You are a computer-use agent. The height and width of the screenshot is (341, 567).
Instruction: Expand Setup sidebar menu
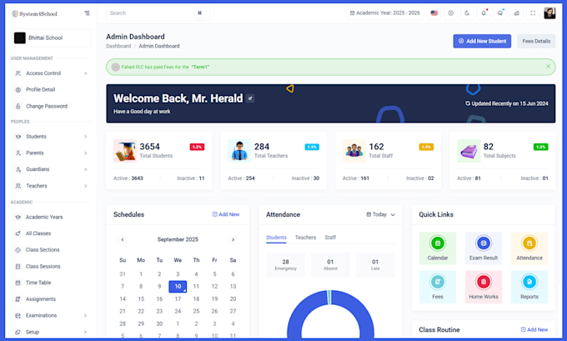point(51,332)
